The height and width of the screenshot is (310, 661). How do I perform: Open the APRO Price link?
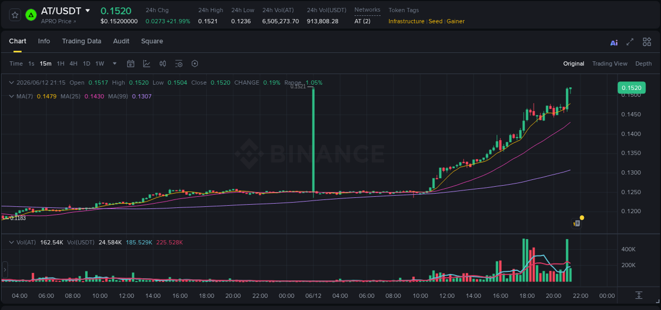pos(58,21)
